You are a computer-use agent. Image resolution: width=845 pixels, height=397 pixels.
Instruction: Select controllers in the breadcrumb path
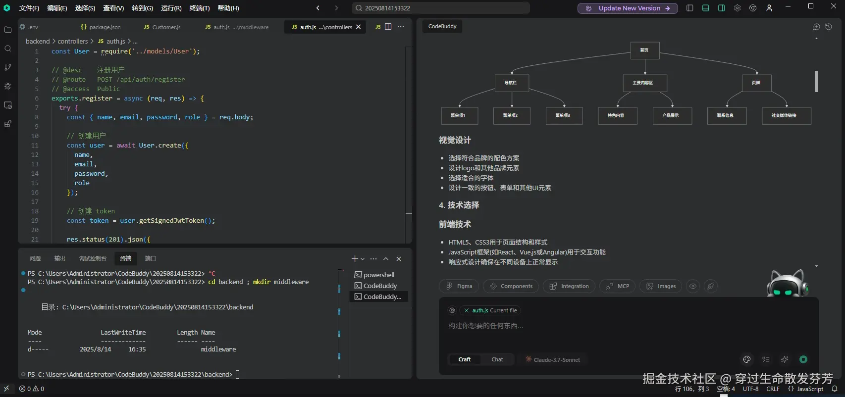pyautogui.click(x=72, y=41)
